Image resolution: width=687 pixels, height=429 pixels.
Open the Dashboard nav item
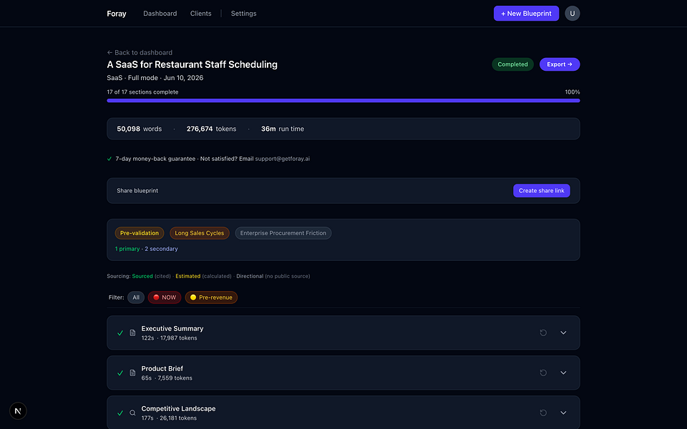[x=160, y=14]
